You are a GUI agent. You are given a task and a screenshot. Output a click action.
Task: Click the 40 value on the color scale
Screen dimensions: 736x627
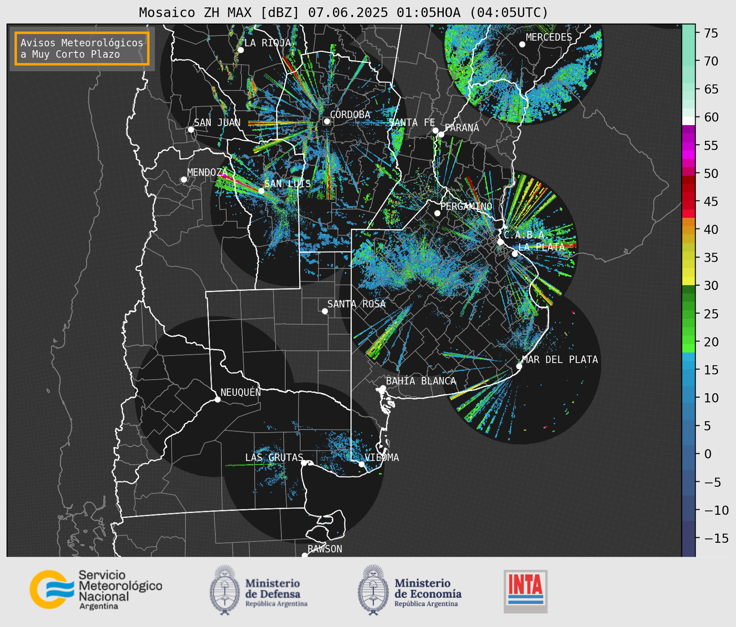click(x=711, y=229)
